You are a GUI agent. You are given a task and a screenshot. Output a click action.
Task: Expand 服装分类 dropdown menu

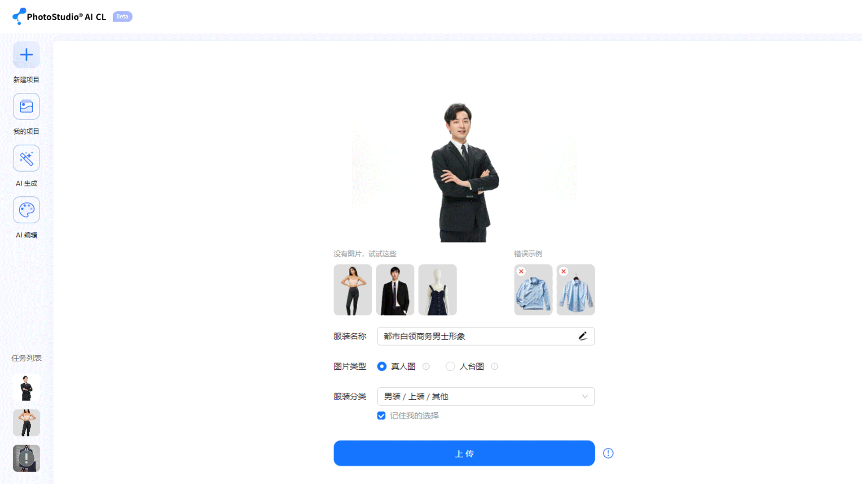click(x=485, y=396)
